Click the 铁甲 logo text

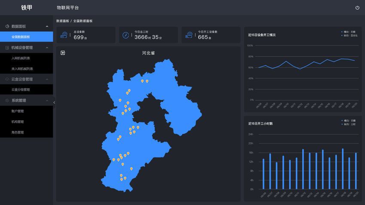point(27,8)
